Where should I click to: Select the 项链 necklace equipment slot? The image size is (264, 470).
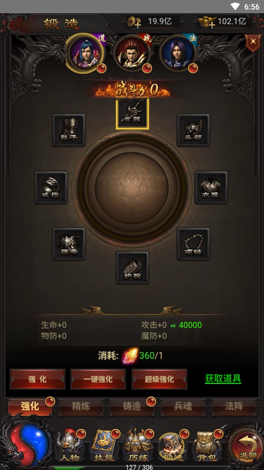[193, 244]
